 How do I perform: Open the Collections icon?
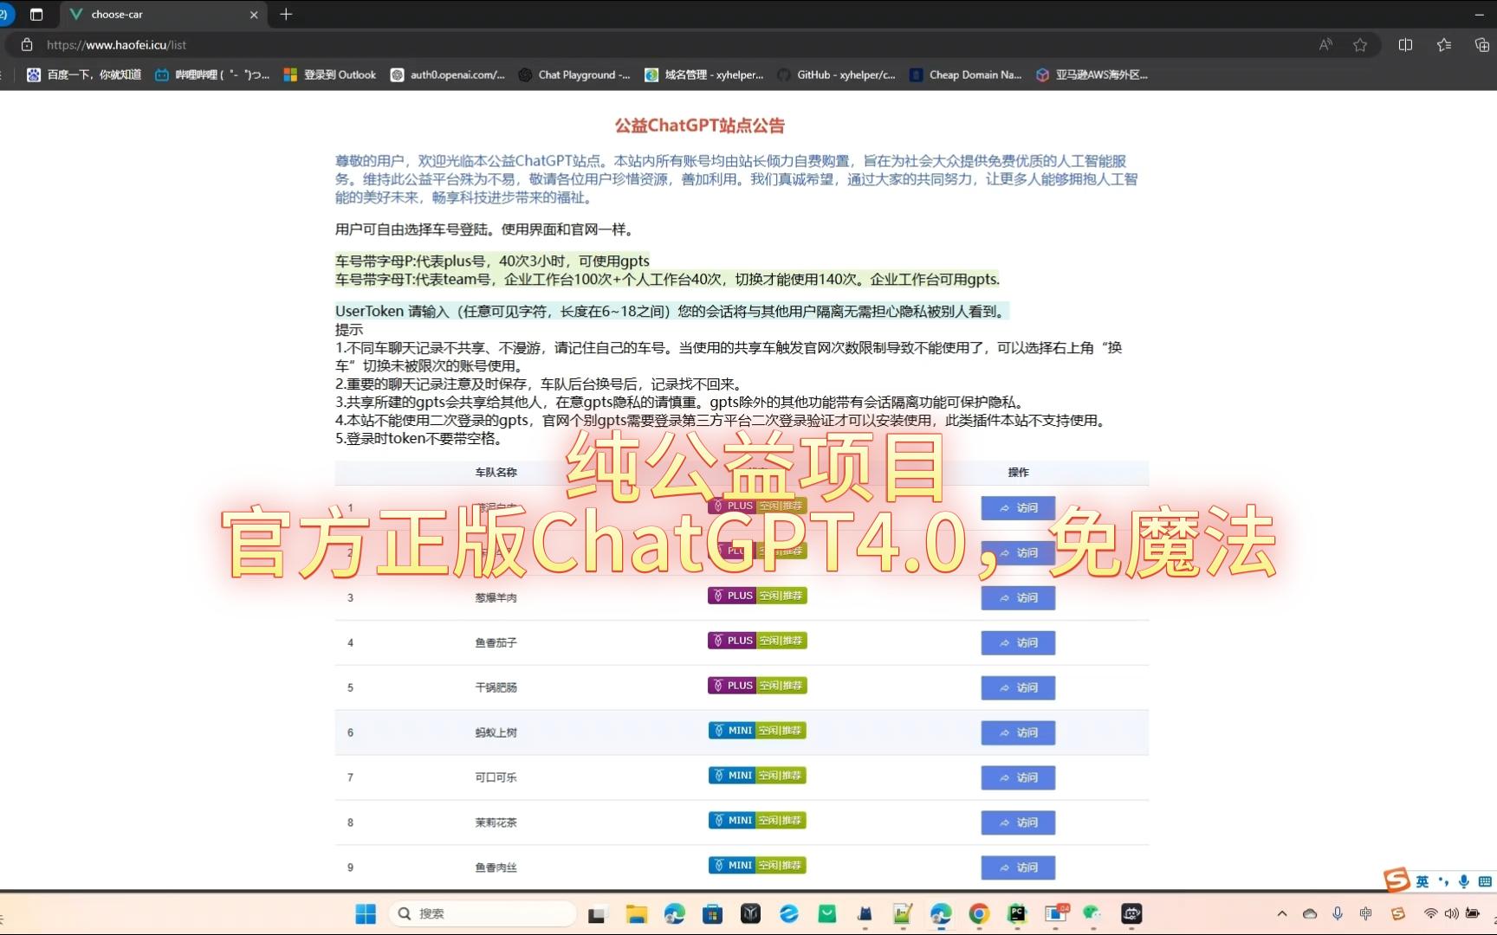click(1482, 45)
